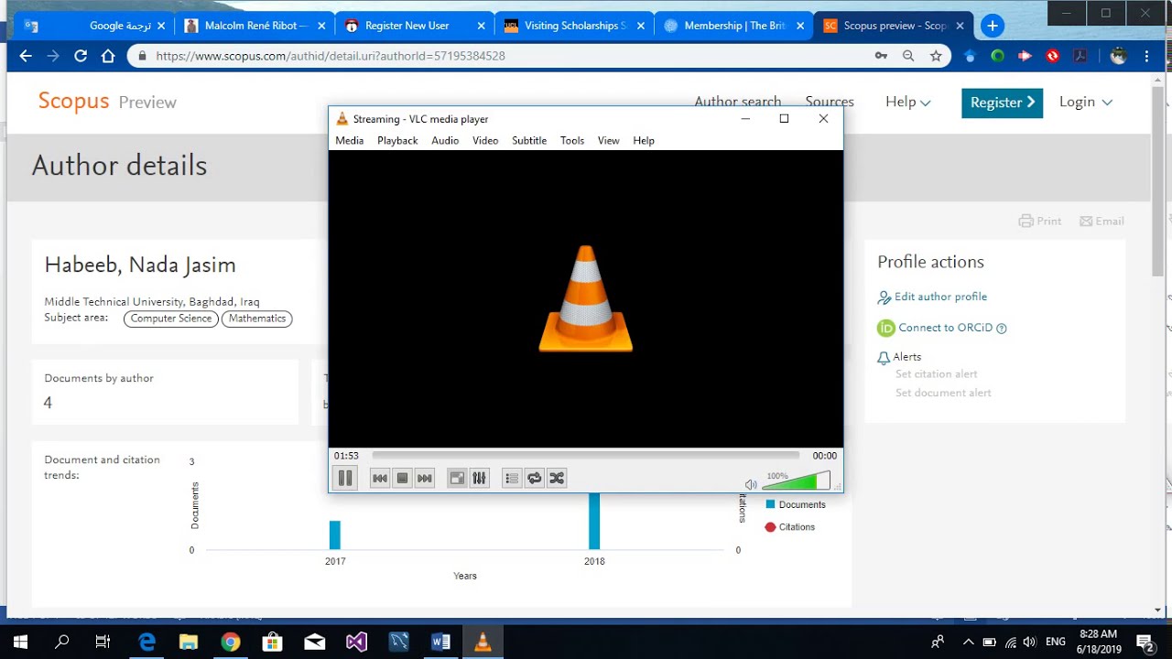This screenshot has width=1172, height=659.
Task: Show VLC extended settings equalizer button
Action: 479,478
